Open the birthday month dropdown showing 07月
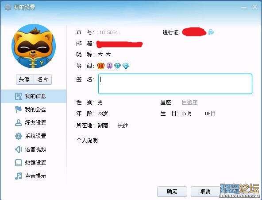Viewport: 262px width, 200px height. 187,114
